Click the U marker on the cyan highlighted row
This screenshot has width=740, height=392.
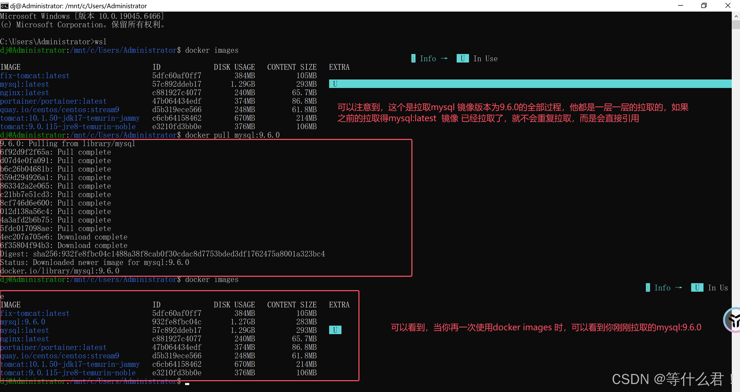335,84
